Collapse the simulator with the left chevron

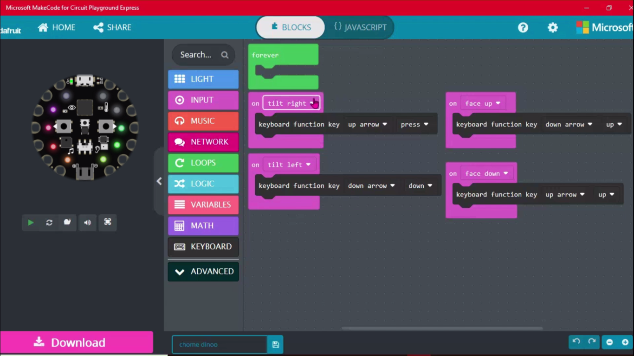click(x=159, y=181)
